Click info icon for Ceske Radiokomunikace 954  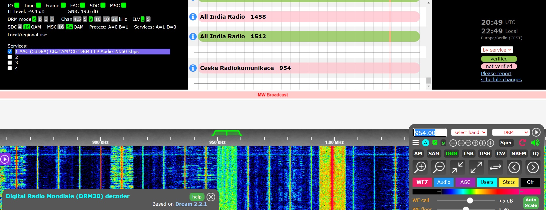pos(193,68)
